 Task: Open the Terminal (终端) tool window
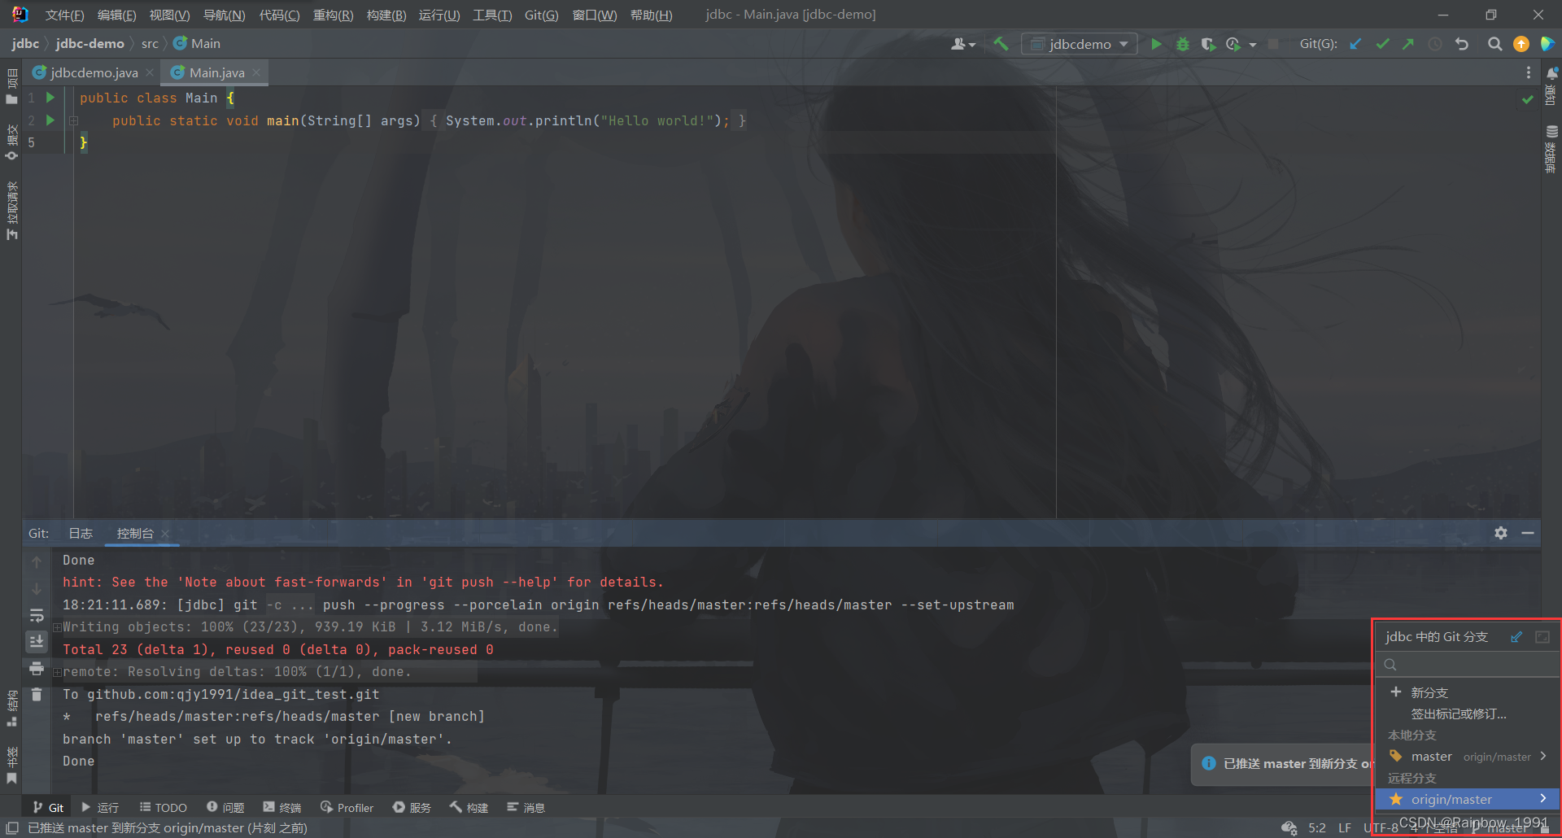[x=281, y=807]
